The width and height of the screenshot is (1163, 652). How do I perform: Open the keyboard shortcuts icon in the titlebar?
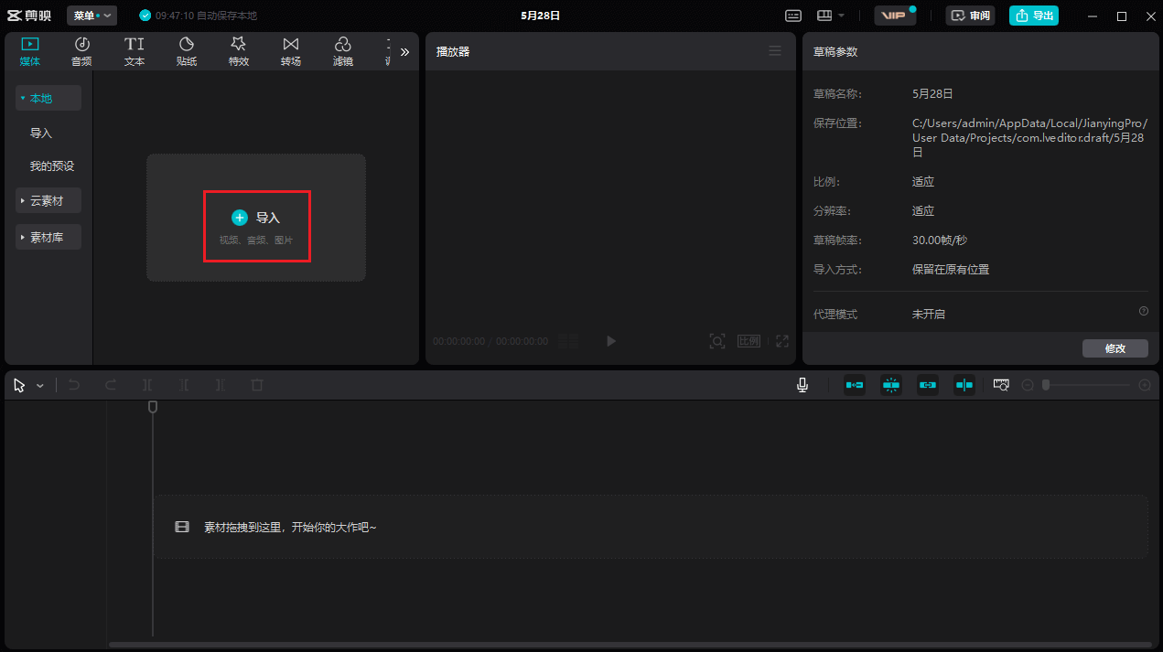pyautogui.click(x=792, y=15)
